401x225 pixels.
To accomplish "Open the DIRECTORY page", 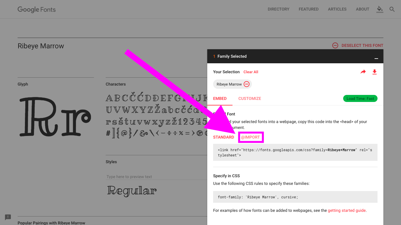I will click(278, 9).
